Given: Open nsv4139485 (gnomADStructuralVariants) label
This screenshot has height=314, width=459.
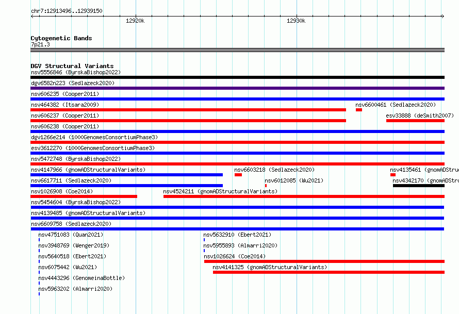Looking at the screenshot, I should (88, 213).
